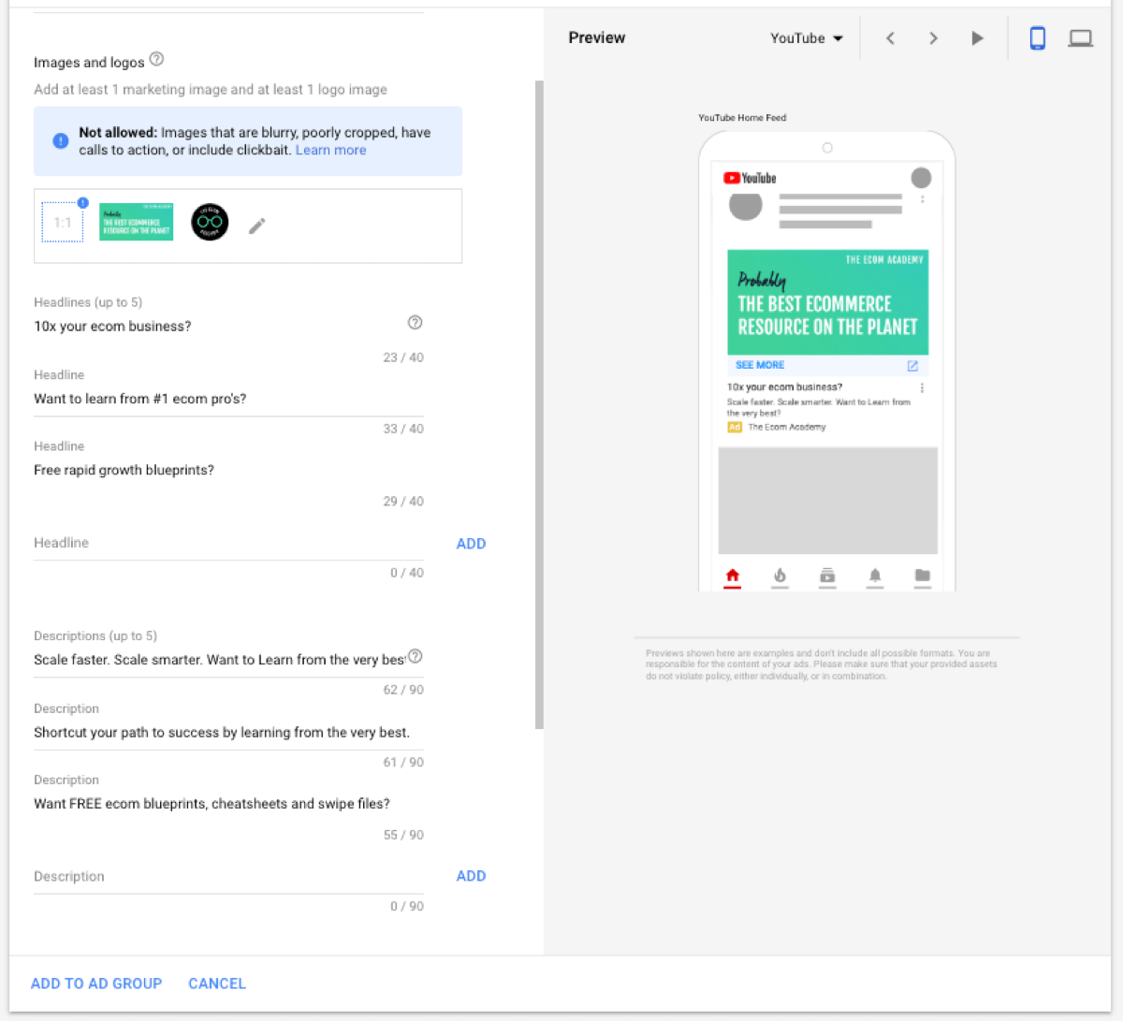Click the pencil edit icon for images
This screenshot has width=1123, height=1021.
[256, 226]
